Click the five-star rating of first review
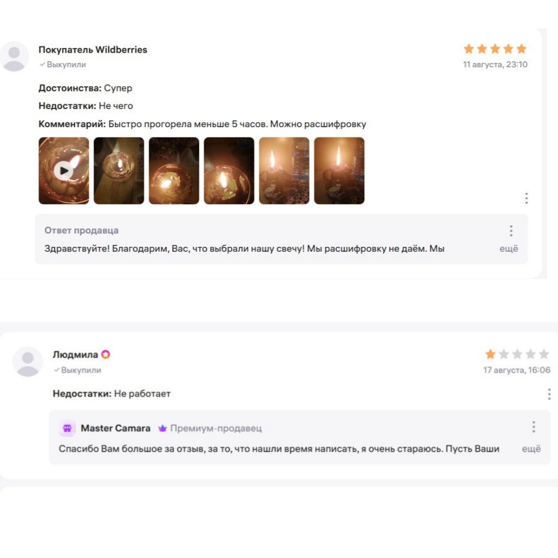Viewport: 558px width, 558px height. (495, 49)
